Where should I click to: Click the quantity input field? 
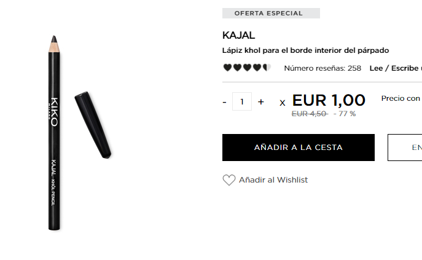click(242, 101)
